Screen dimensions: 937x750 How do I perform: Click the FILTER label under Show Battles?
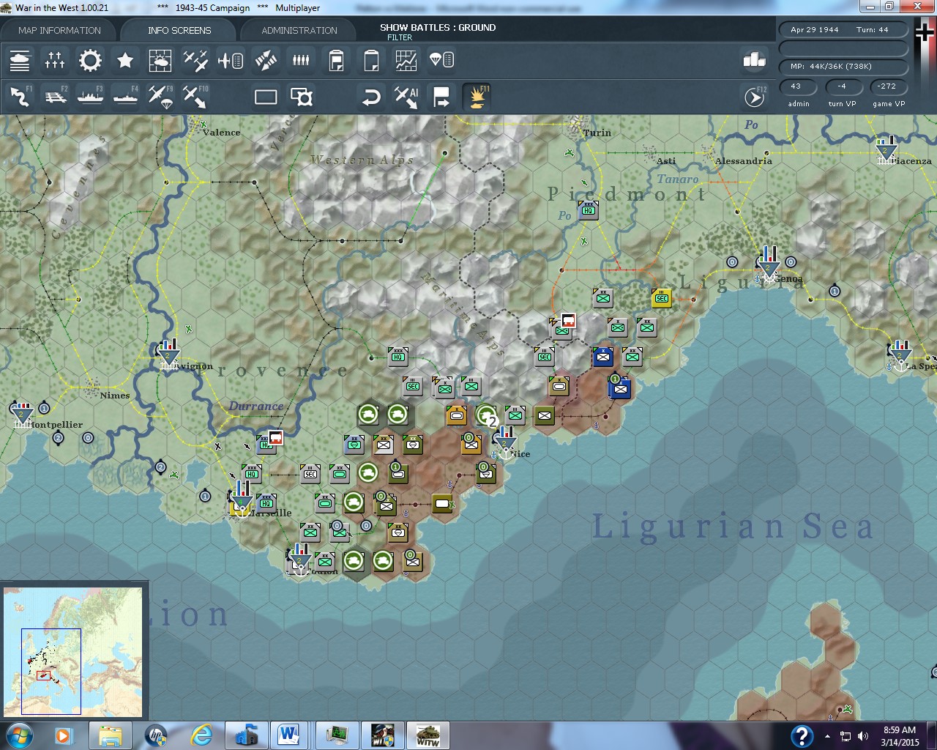(400, 37)
